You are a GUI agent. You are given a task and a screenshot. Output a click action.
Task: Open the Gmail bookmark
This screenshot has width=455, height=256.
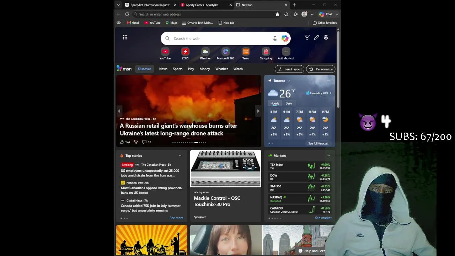[133, 23]
